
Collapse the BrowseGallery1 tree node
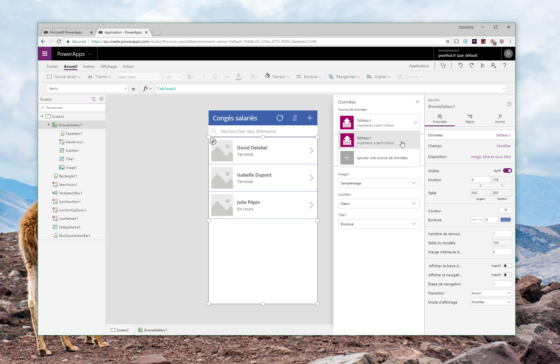tap(49, 125)
